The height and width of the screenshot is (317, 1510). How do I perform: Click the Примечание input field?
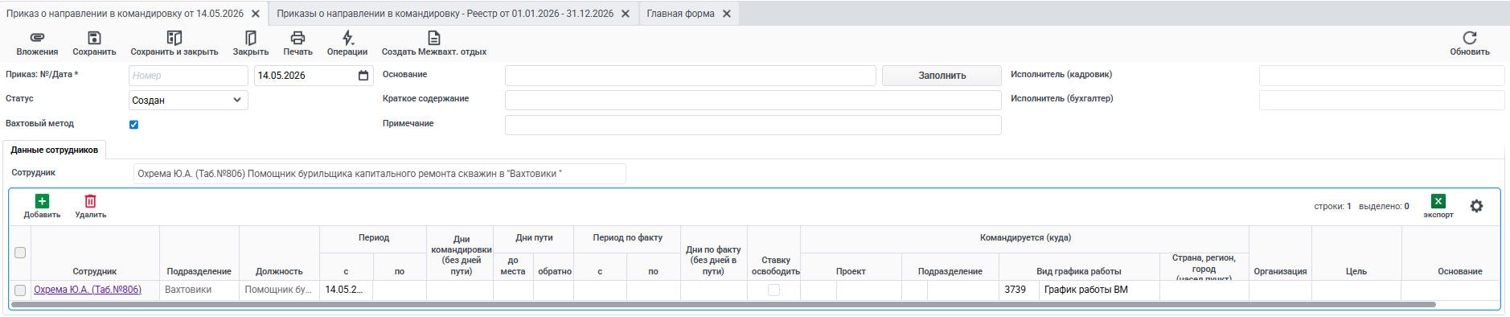pyautogui.click(x=753, y=125)
